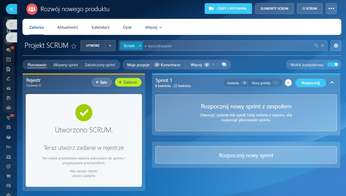Open the shopping cart icon in sidebar
The height and width of the screenshot is (196, 346).
8,176
